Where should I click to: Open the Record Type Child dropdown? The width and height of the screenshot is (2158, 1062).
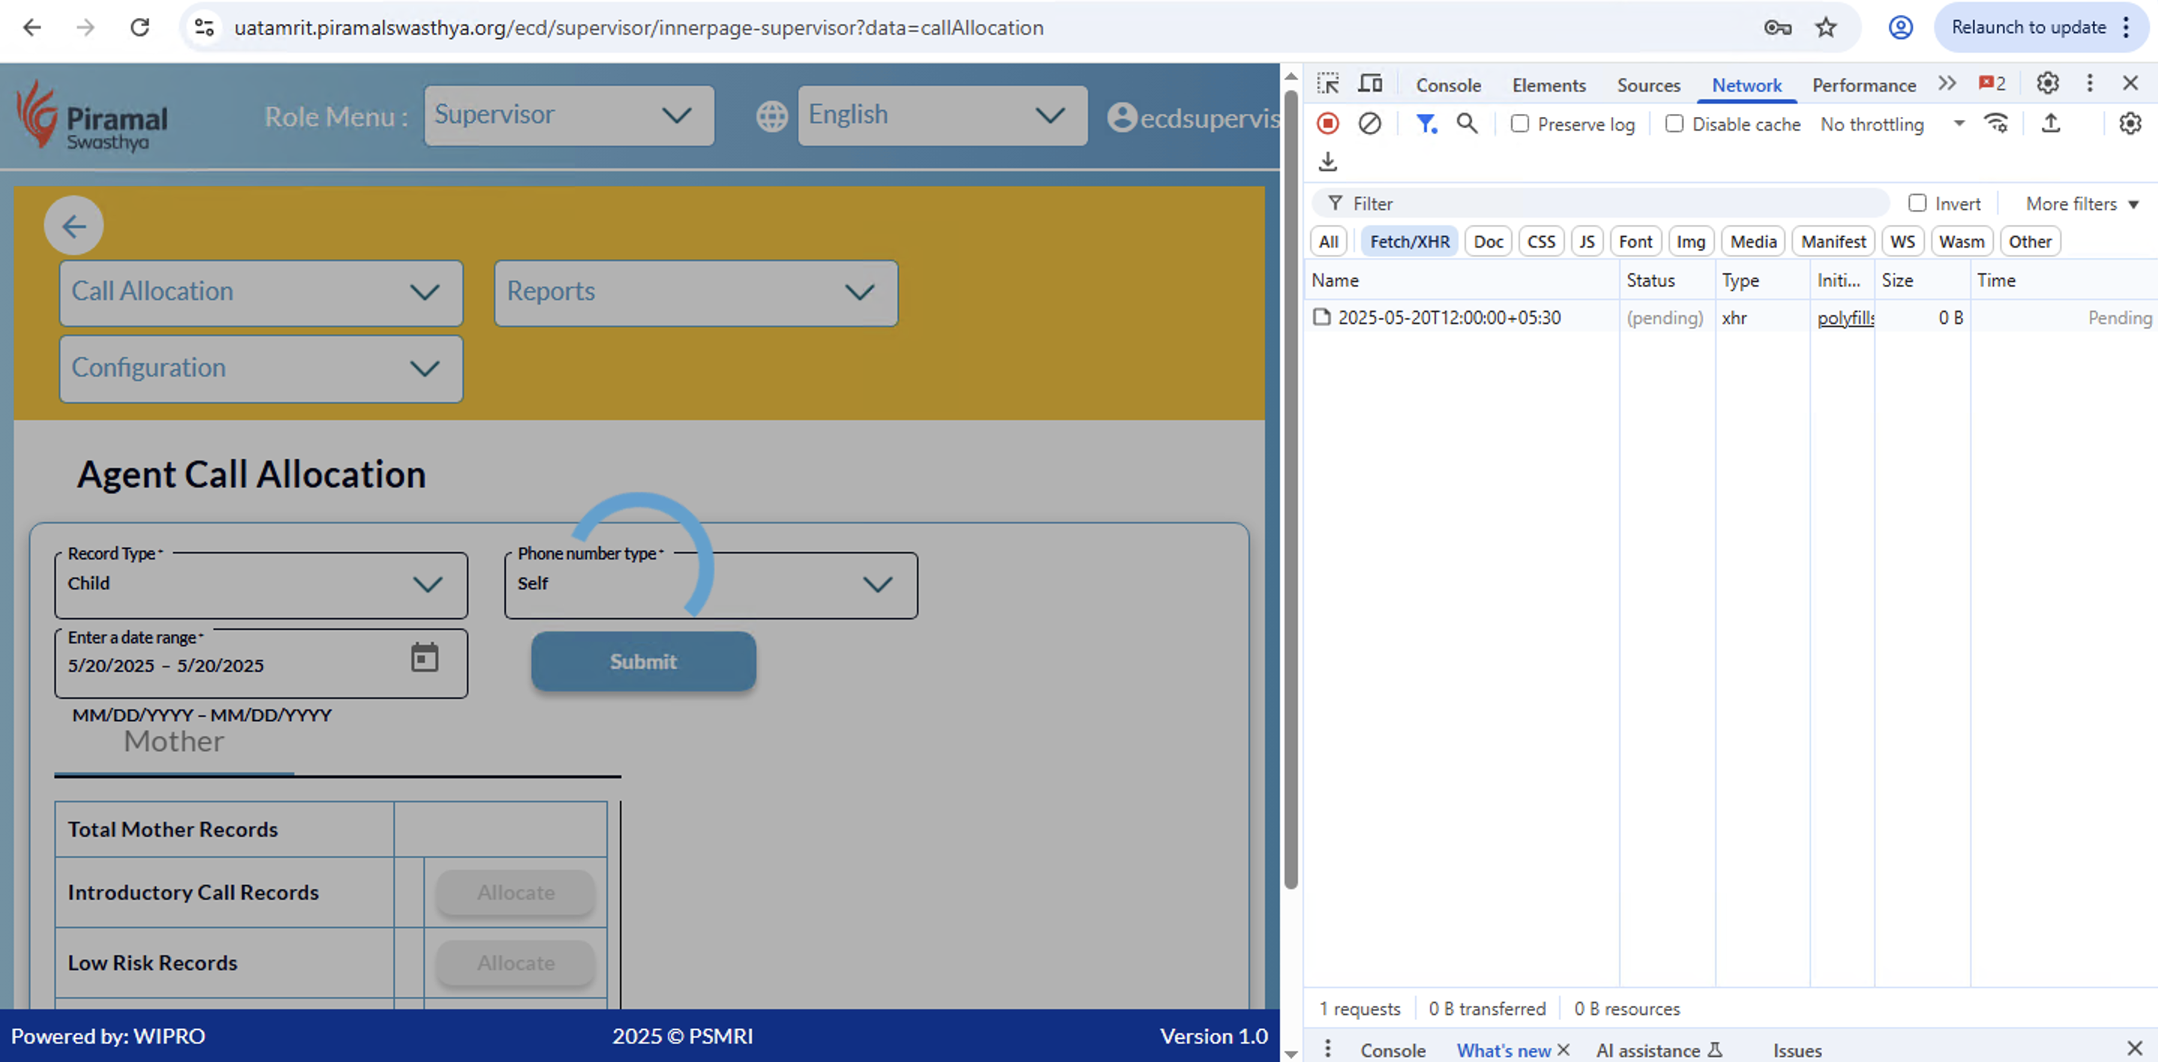pyautogui.click(x=260, y=584)
